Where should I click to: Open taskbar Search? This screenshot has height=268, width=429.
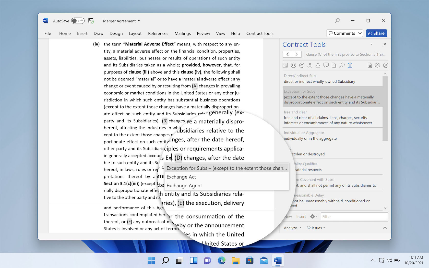point(165,260)
